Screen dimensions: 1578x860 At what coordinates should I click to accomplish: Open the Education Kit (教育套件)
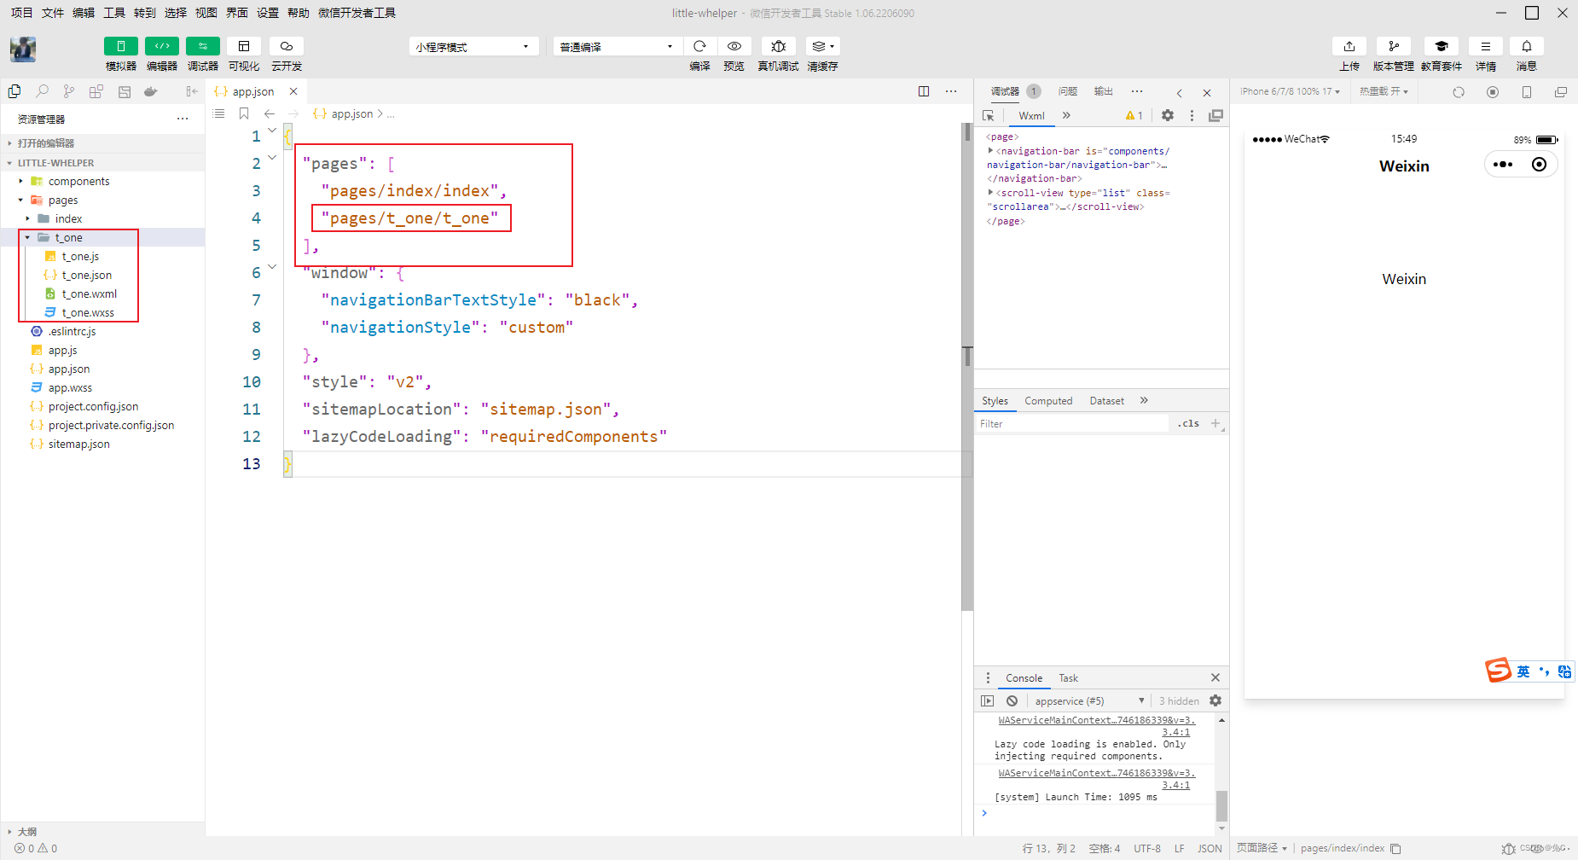point(1442,46)
